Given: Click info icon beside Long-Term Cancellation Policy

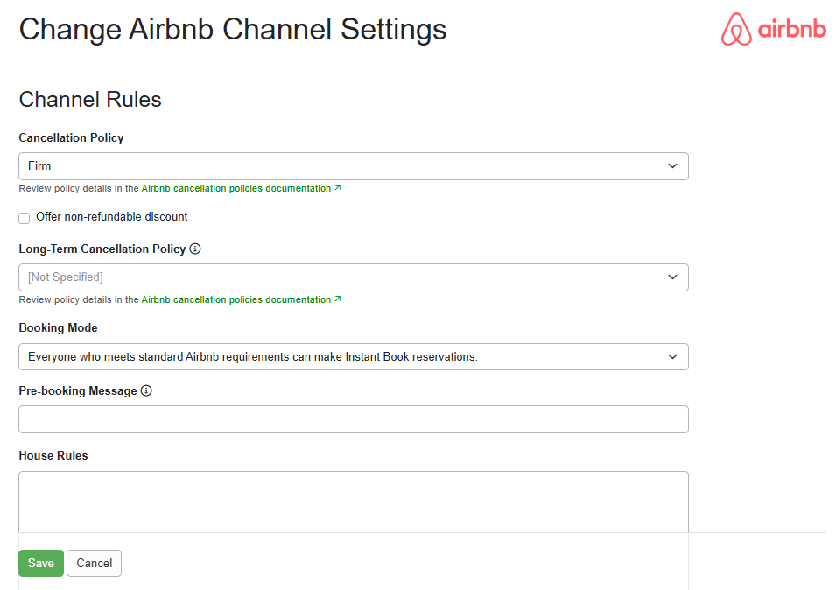Looking at the screenshot, I should point(194,249).
